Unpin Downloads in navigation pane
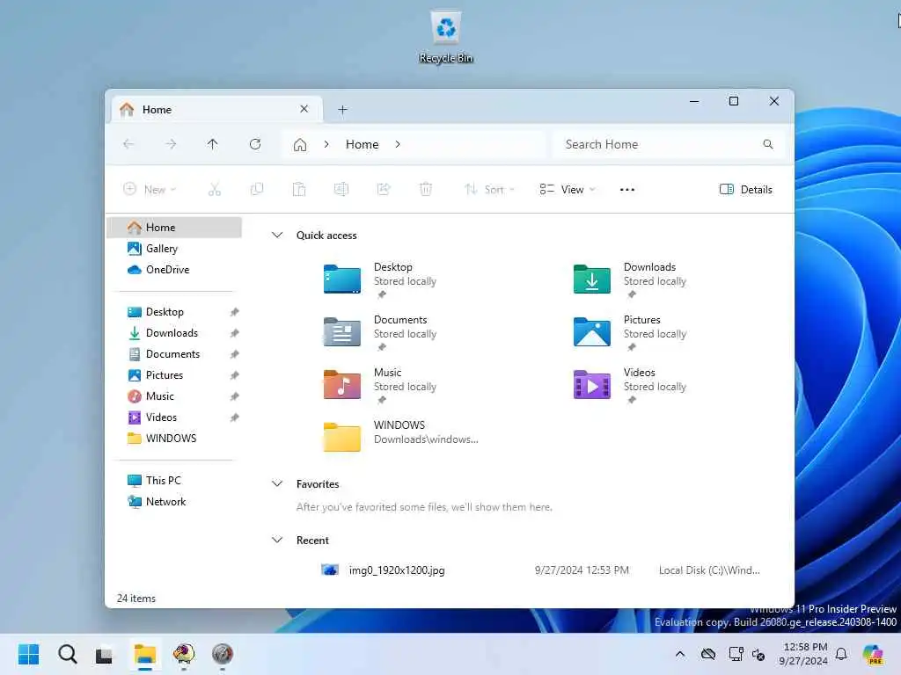Screen dimensions: 901x675 (x=234, y=333)
